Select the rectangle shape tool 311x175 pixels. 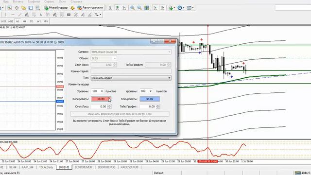[69, 15]
